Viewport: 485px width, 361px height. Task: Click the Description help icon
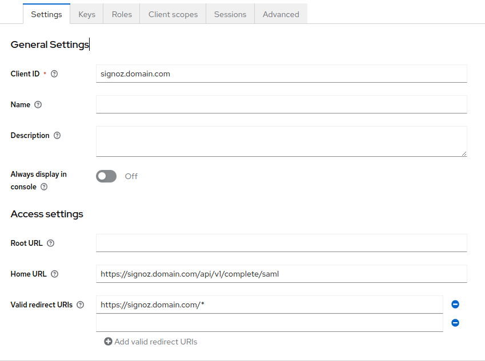(57, 136)
